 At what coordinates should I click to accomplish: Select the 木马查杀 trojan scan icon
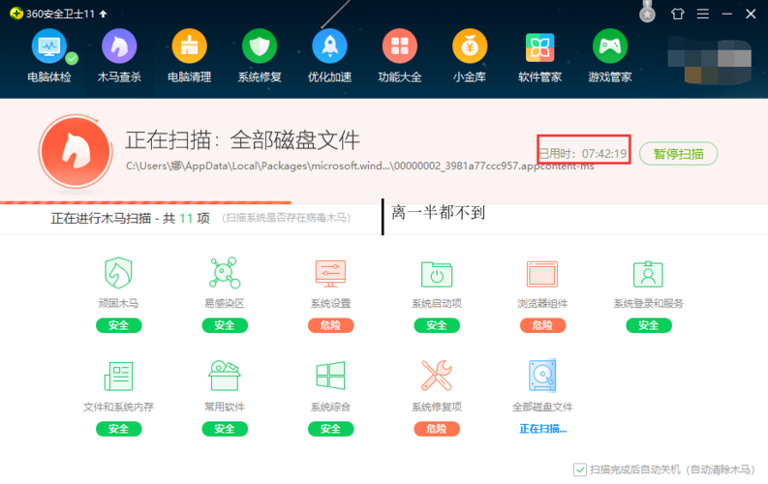(119, 46)
